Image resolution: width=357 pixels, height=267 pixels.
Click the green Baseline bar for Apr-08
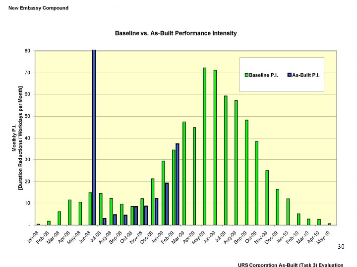70,213
